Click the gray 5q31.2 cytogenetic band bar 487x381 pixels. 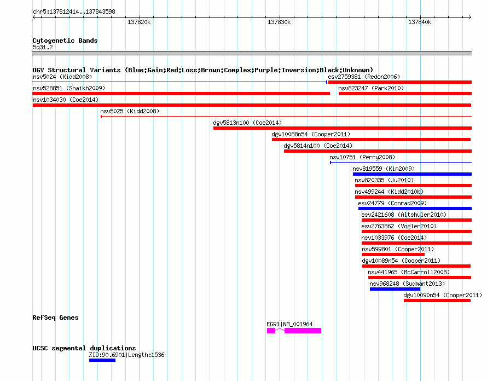click(x=252, y=53)
